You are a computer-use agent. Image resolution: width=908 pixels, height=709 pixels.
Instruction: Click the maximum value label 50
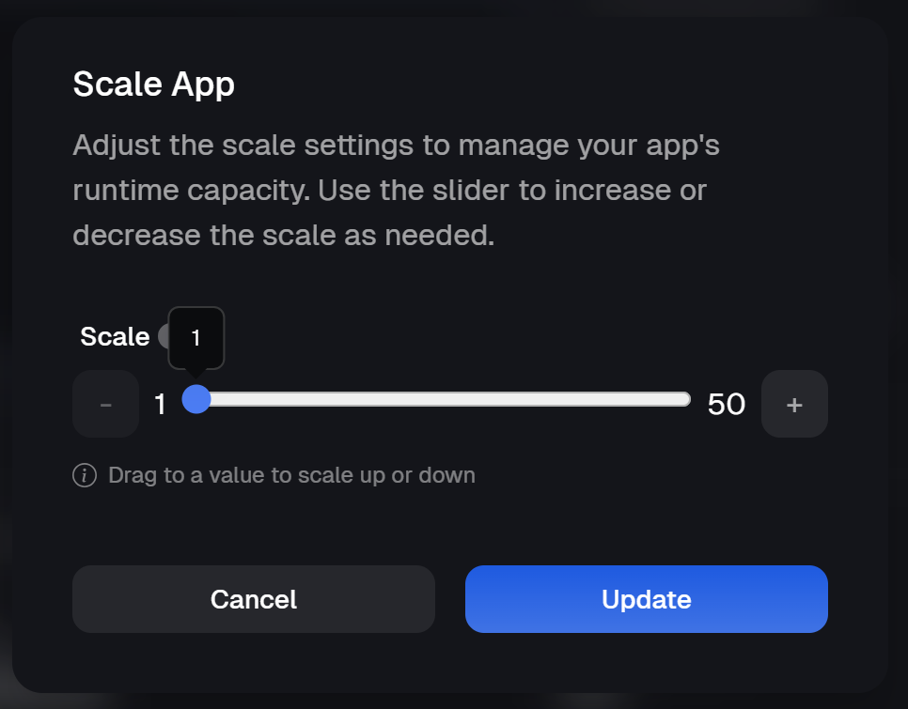[728, 404]
